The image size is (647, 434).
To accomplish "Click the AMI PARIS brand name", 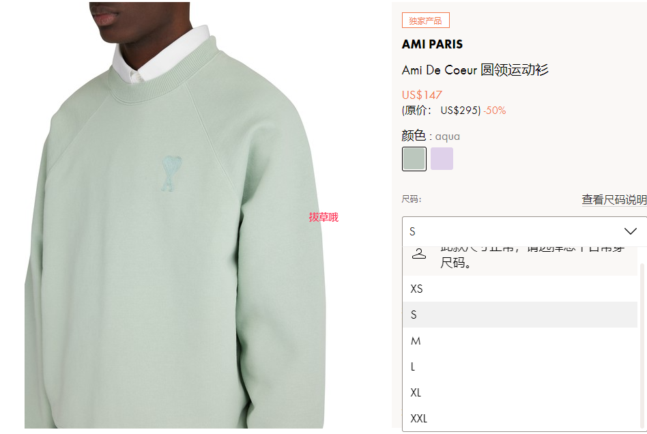I will 432,44.
